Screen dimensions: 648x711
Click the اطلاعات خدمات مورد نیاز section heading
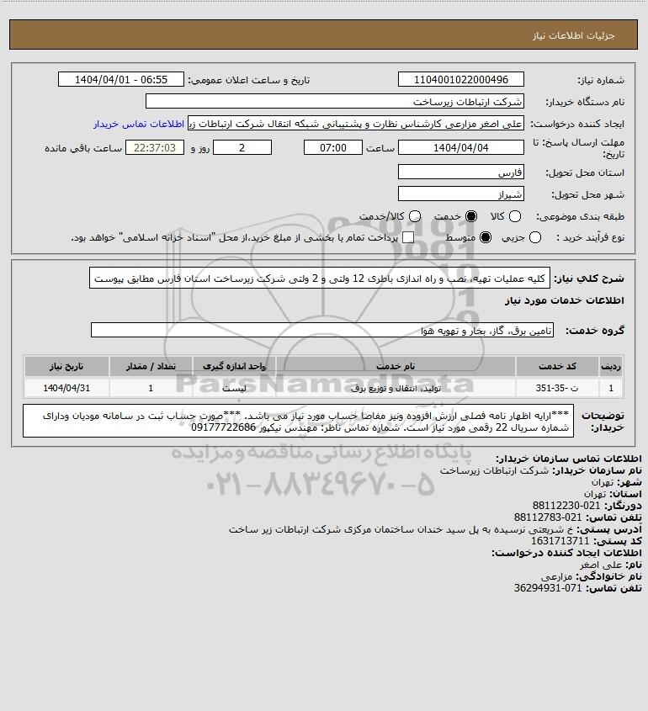(565, 300)
